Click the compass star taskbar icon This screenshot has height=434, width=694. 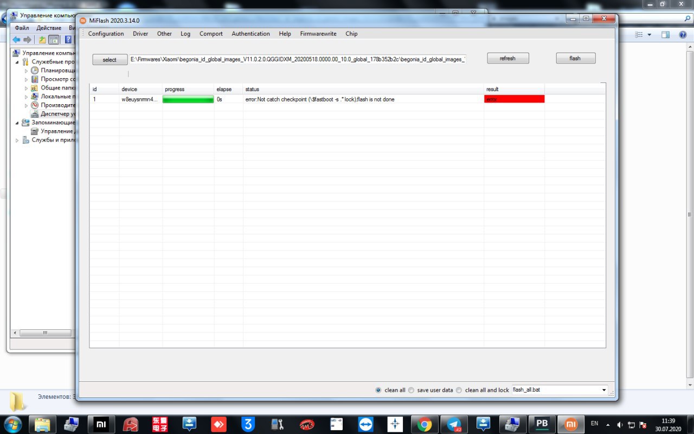click(x=395, y=424)
